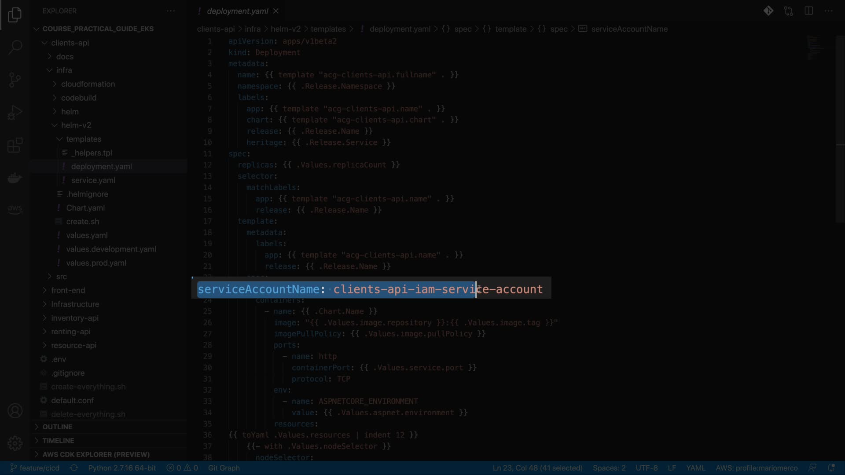The image size is (845, 475).
Task: Expand the OUTLINE section
Action: tap(57, 427)
